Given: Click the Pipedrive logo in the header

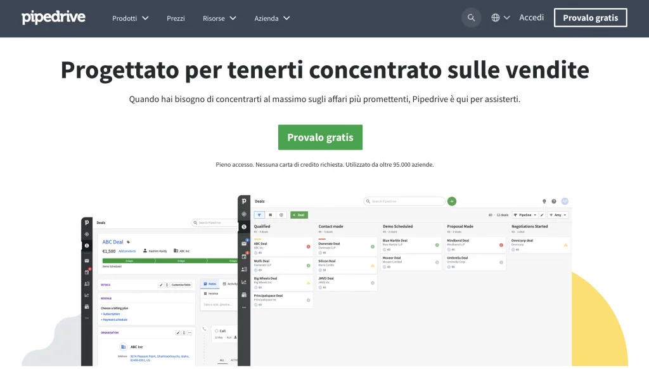Looking at the screenshot, I should (53, 18).
